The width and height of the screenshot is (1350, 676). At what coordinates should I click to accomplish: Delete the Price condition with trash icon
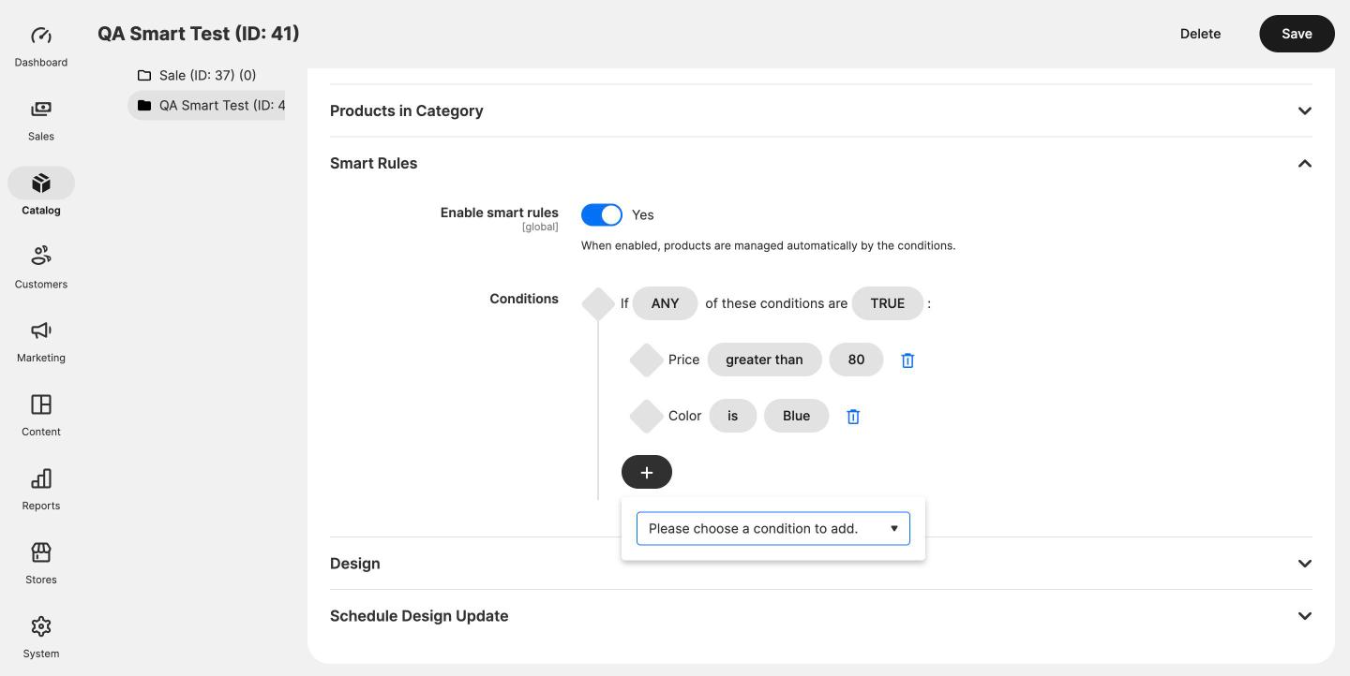coord(907,360)
